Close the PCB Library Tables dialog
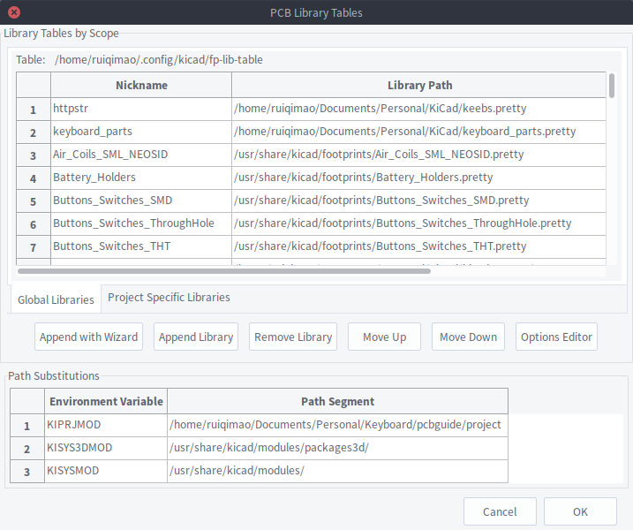 tap(14, 12)
